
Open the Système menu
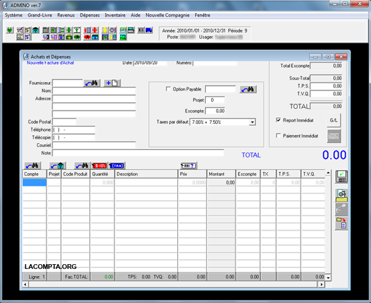(14, 15)
